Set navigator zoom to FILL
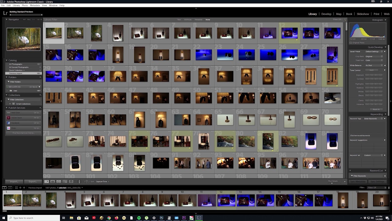The image size is (392, 221). click(29, 20)
